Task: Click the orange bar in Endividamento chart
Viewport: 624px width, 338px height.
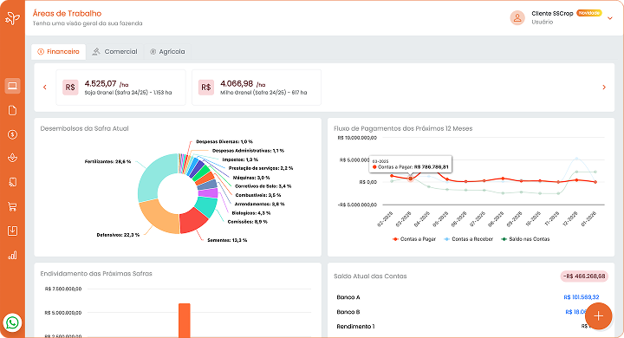Action: [185, 320]
